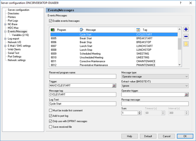This screenshot has height=141, width=196.
Task: Click the Program column header icon
Action: click(53, 30)
